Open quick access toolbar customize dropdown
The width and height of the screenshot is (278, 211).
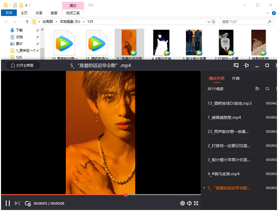[x=26, y=5]
